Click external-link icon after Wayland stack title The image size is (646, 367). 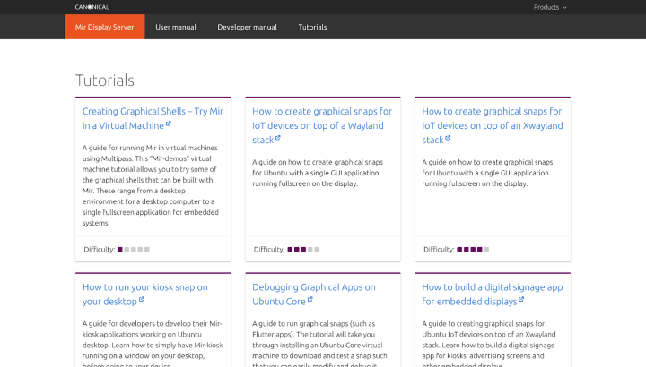[277, 138]
